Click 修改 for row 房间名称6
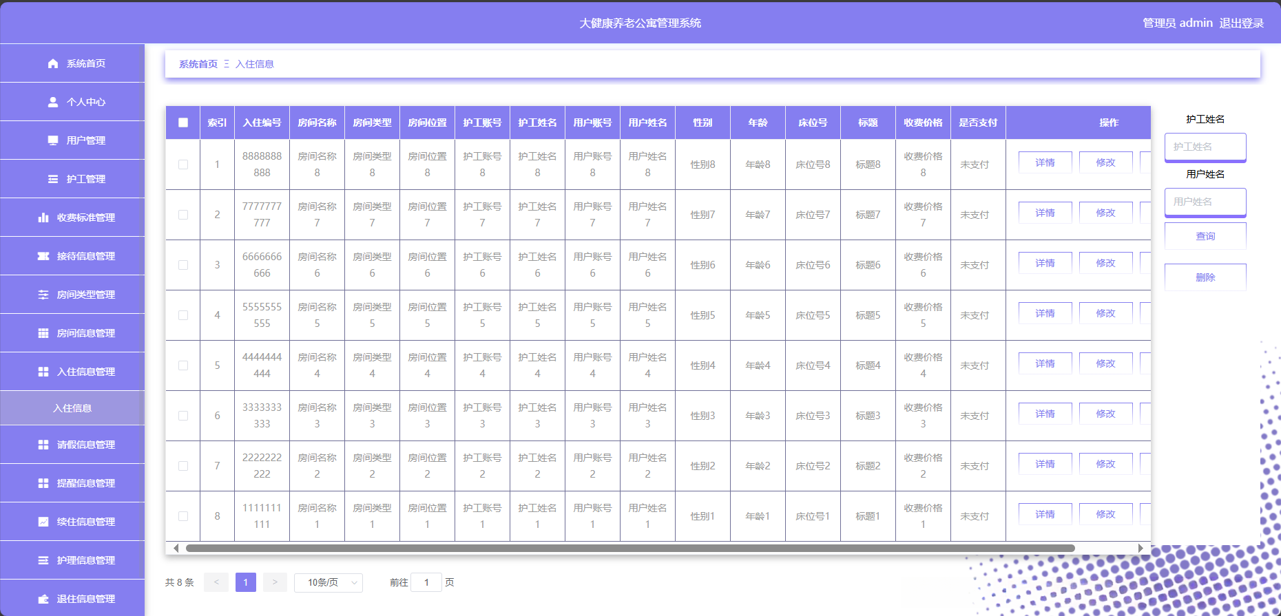 [1106, 263]
